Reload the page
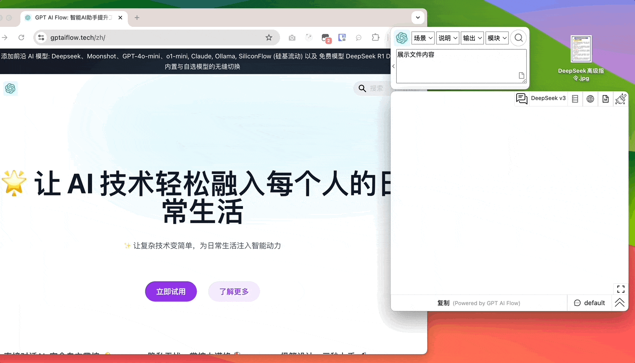The width and height of the screenshot is (635, 363). [x=21, y=38]
